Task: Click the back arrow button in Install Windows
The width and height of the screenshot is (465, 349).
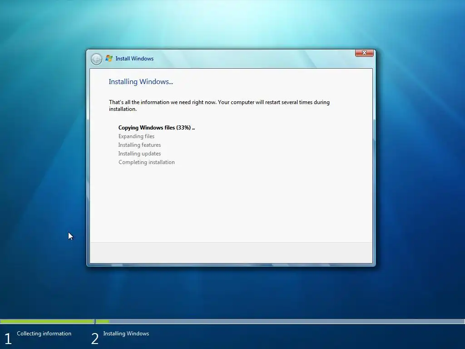Action: tap(96, 59)
